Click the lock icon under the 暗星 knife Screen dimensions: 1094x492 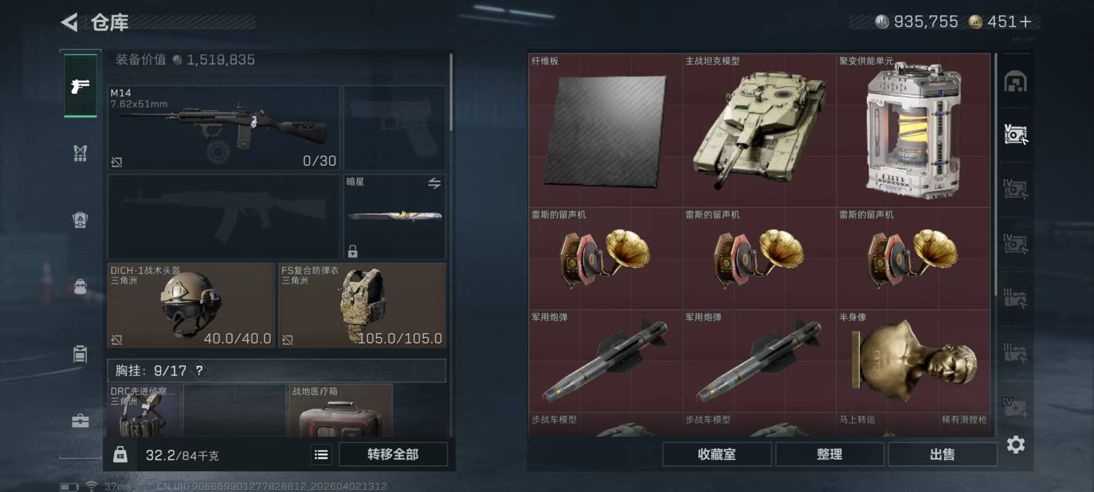(x=352, y=251)
